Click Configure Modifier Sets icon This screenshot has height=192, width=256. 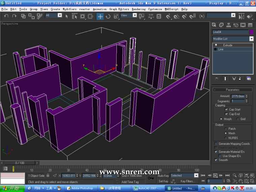click(x=249, y=78)
